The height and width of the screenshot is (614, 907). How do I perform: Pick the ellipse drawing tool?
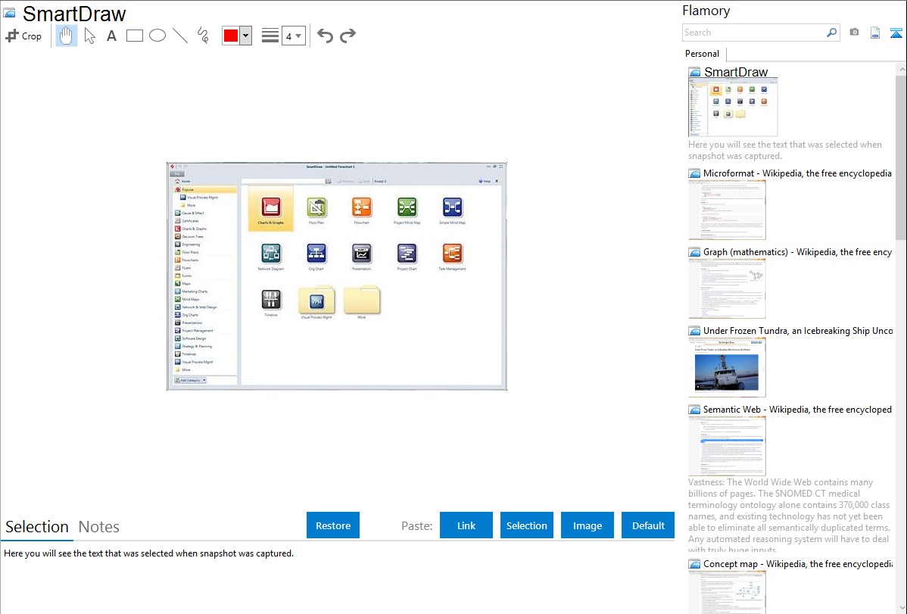[157, 36]
